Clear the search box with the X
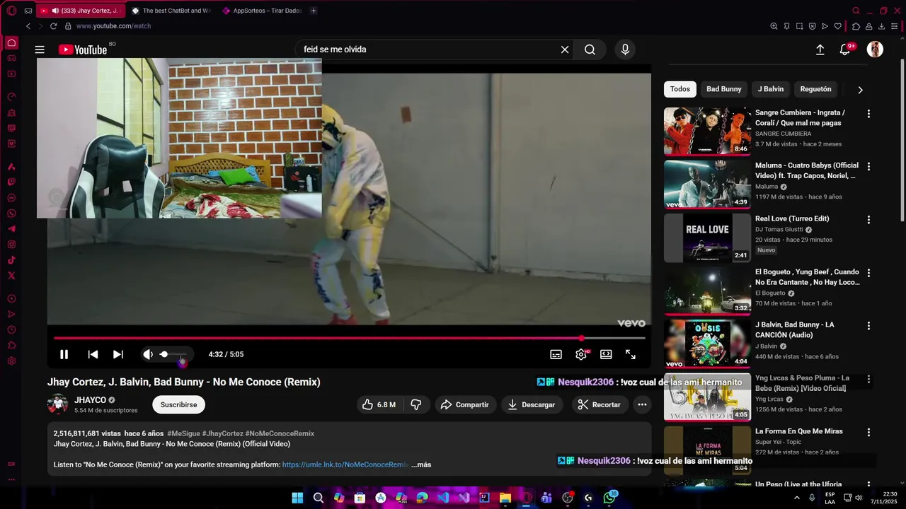906x509 pixels. (565, 49)
